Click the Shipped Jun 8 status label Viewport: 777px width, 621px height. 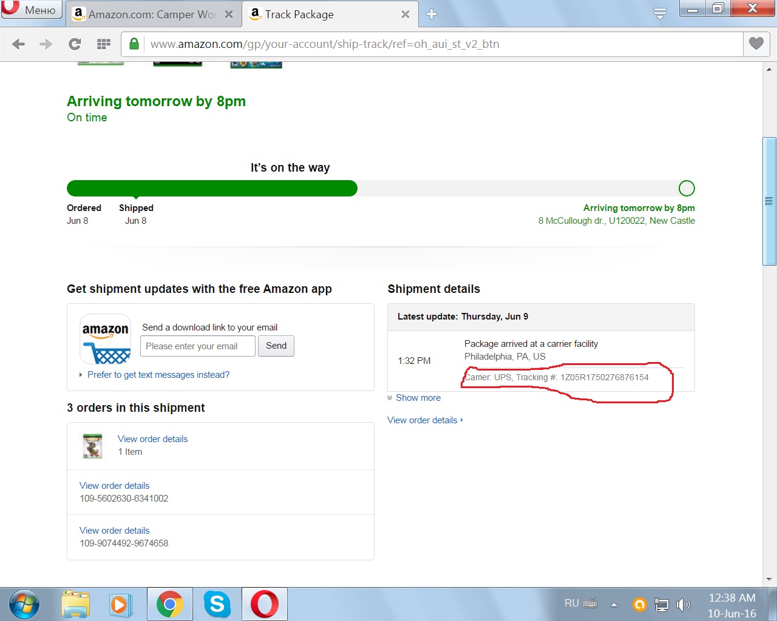coord(136,214)
